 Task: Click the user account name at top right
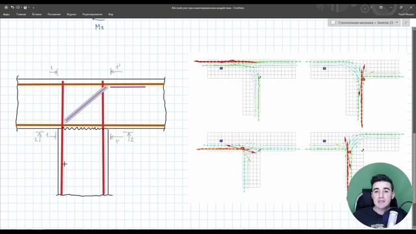[406, 14]
